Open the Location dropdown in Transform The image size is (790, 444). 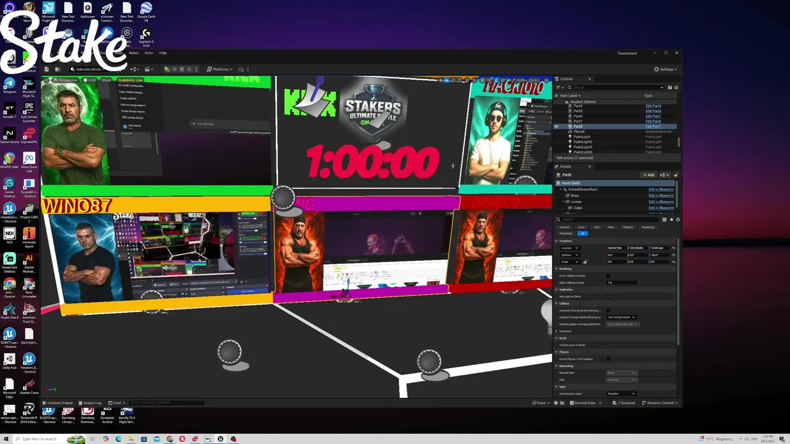[x=569, y=248]
